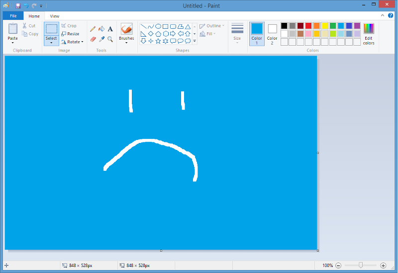The height and width of the screenshot is (273, 398).
Task: Click the Zoom in plus button
Action: pyautogui.click(x=383, y=266)
